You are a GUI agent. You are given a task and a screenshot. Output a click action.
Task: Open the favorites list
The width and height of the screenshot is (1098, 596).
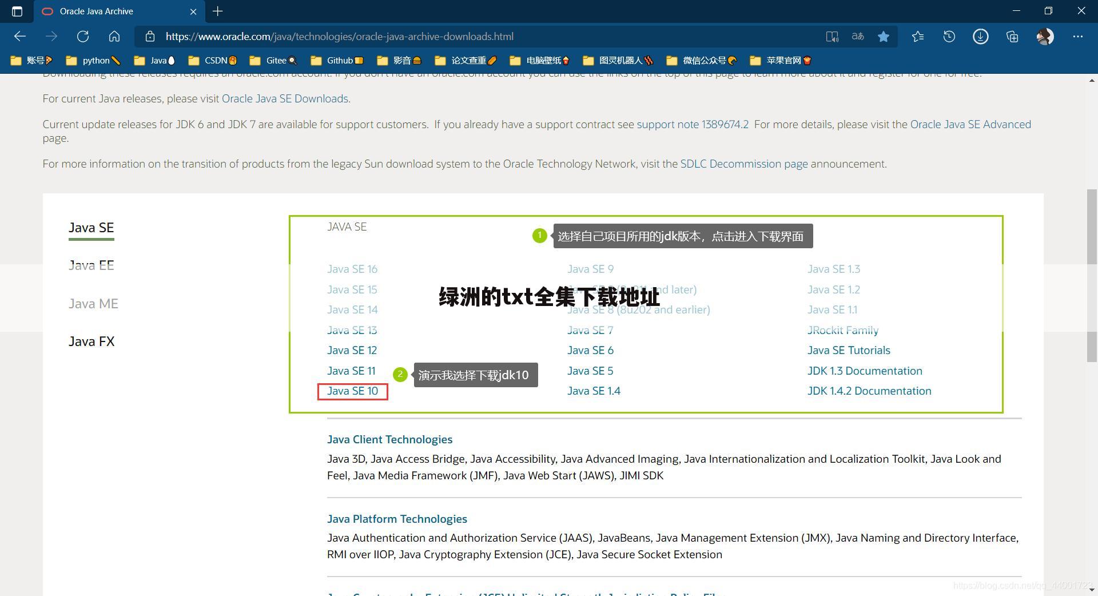click(x=918, y=37)
